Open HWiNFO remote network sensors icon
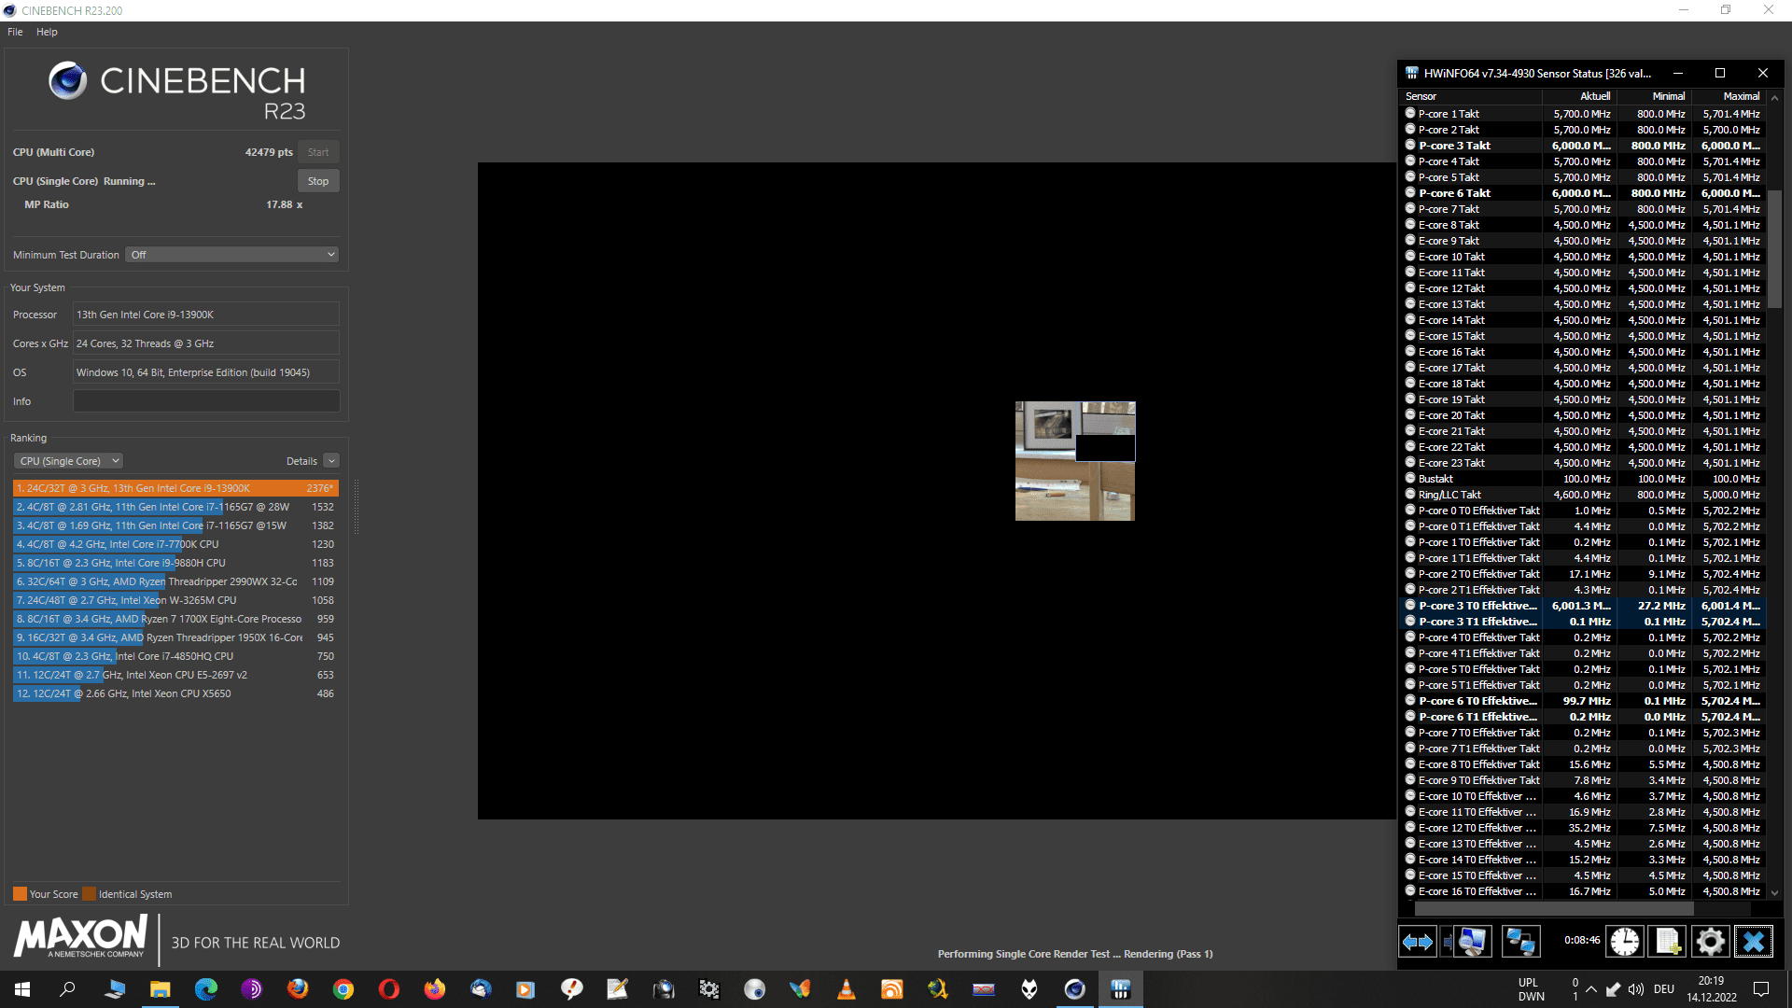1792x1008 pixels. (1520, 942)
